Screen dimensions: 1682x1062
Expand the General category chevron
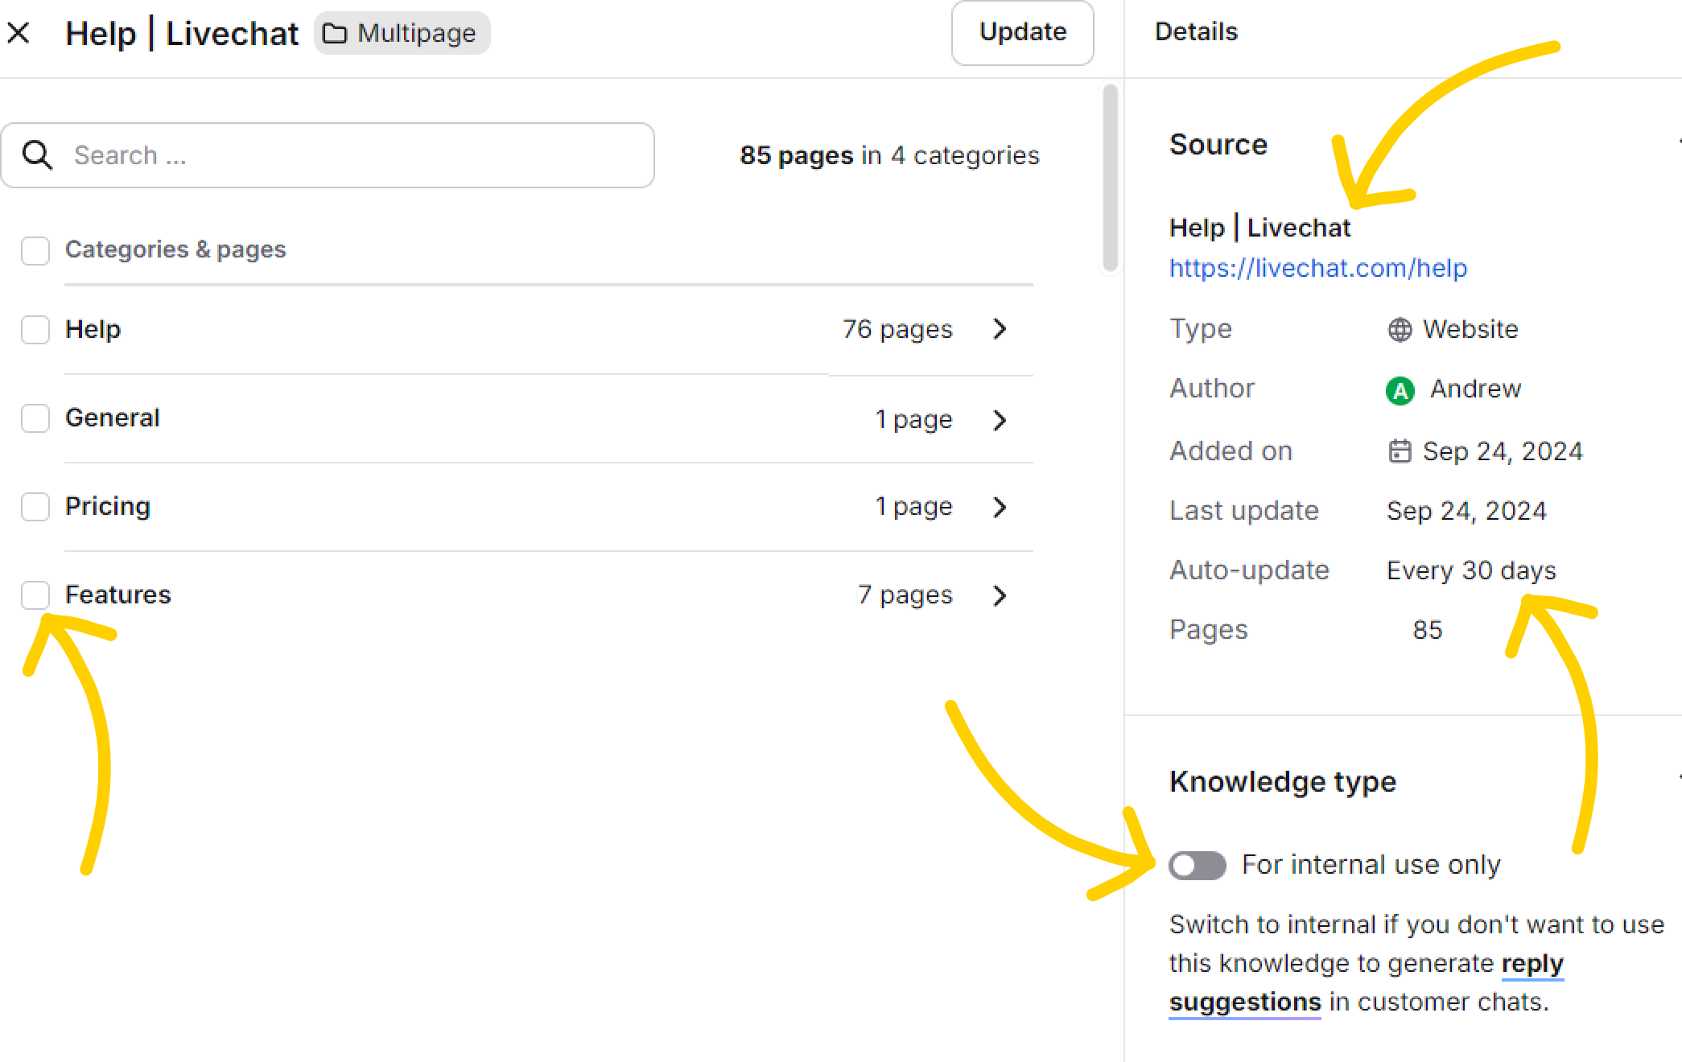[x=1000, y=420]
